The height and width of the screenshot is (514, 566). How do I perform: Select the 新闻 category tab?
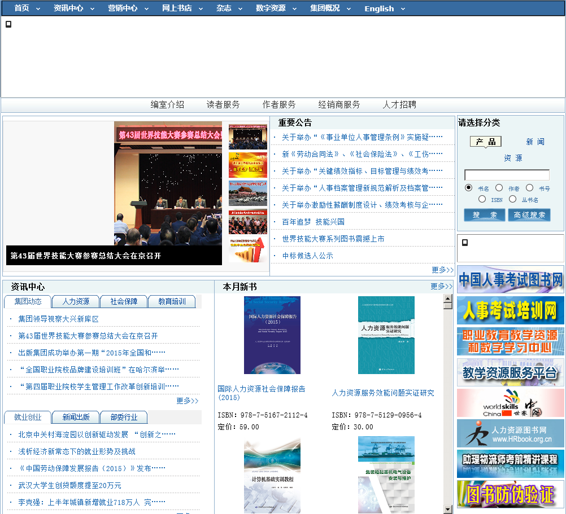pyautogui.click(x=535, y=142)
